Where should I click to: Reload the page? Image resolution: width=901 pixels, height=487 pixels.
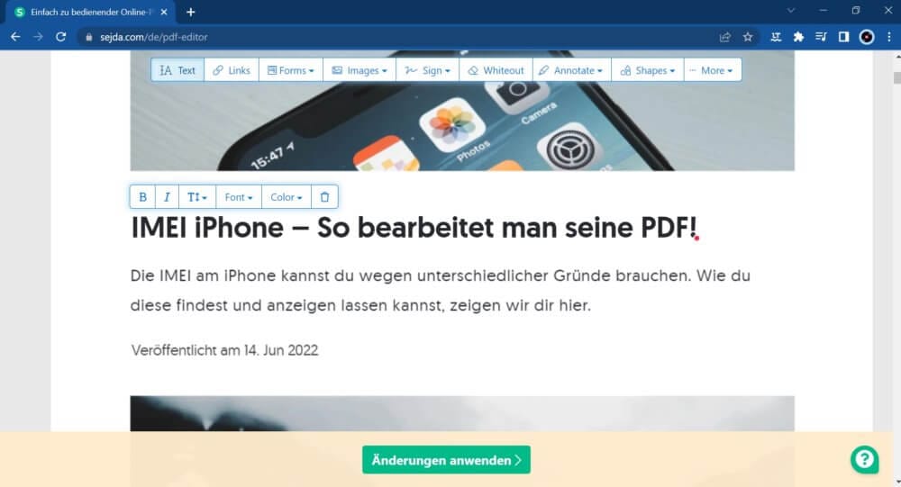(61, 37)
